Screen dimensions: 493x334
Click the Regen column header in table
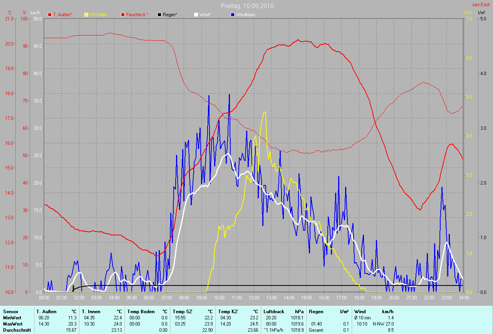coord(316,311)
